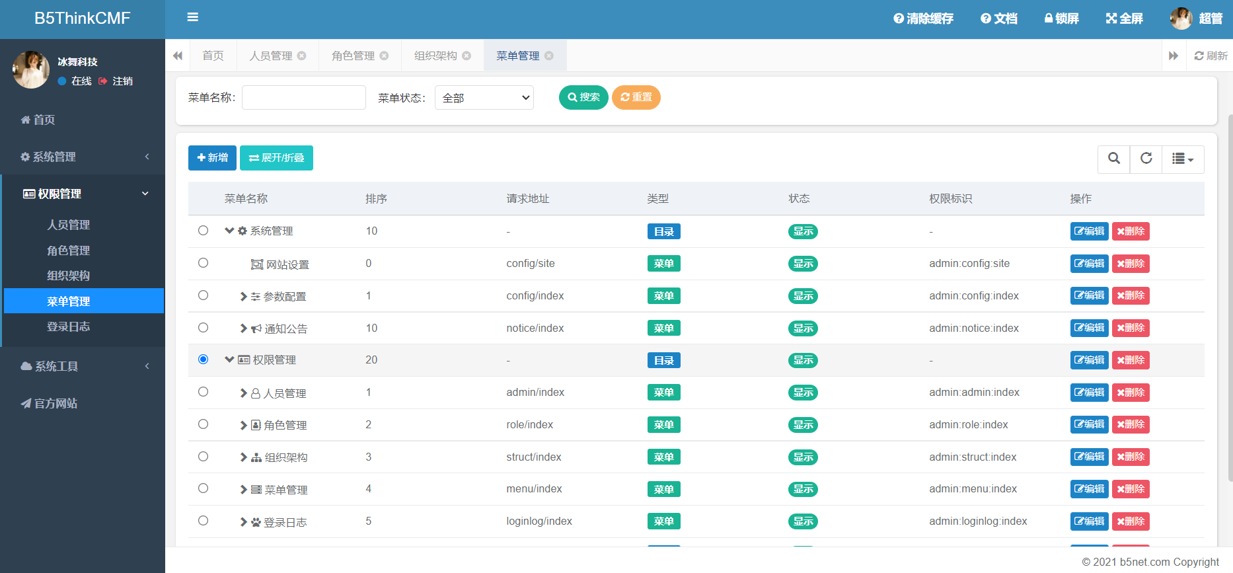This screenshot has width=1233, height=573.
Task: Collapse the 权限管理 sidebar menu
Action: point(83,194)
